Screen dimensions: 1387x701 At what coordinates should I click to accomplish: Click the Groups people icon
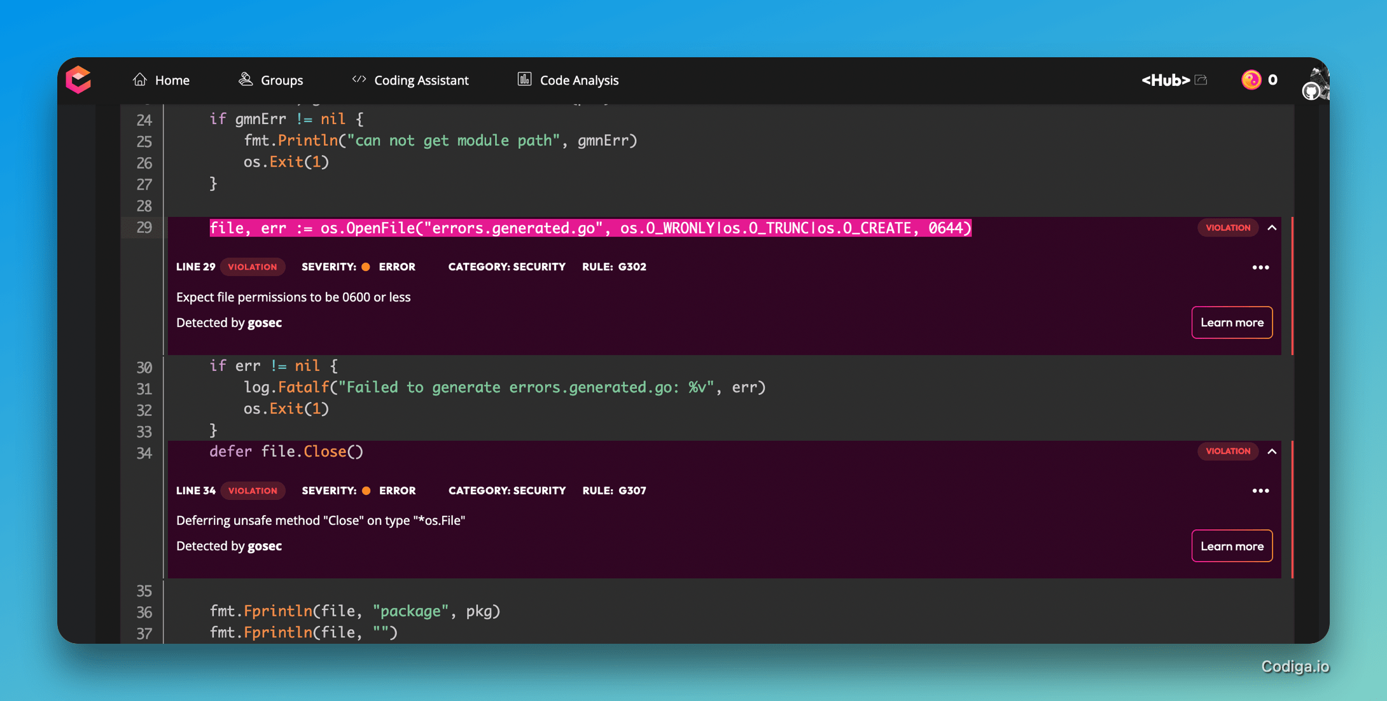[x=246, y=79]
